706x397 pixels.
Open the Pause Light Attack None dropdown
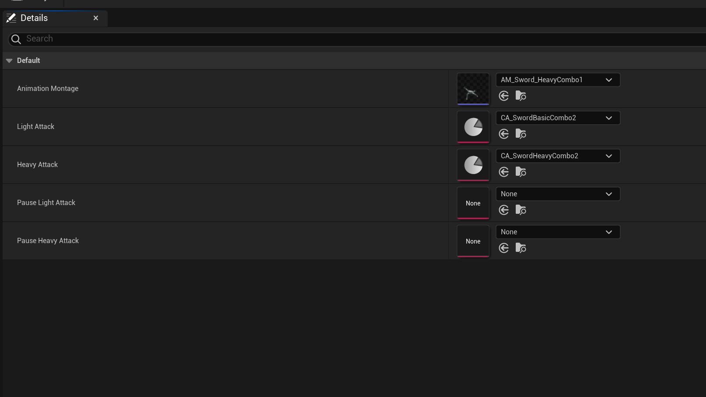coord(558,194)
